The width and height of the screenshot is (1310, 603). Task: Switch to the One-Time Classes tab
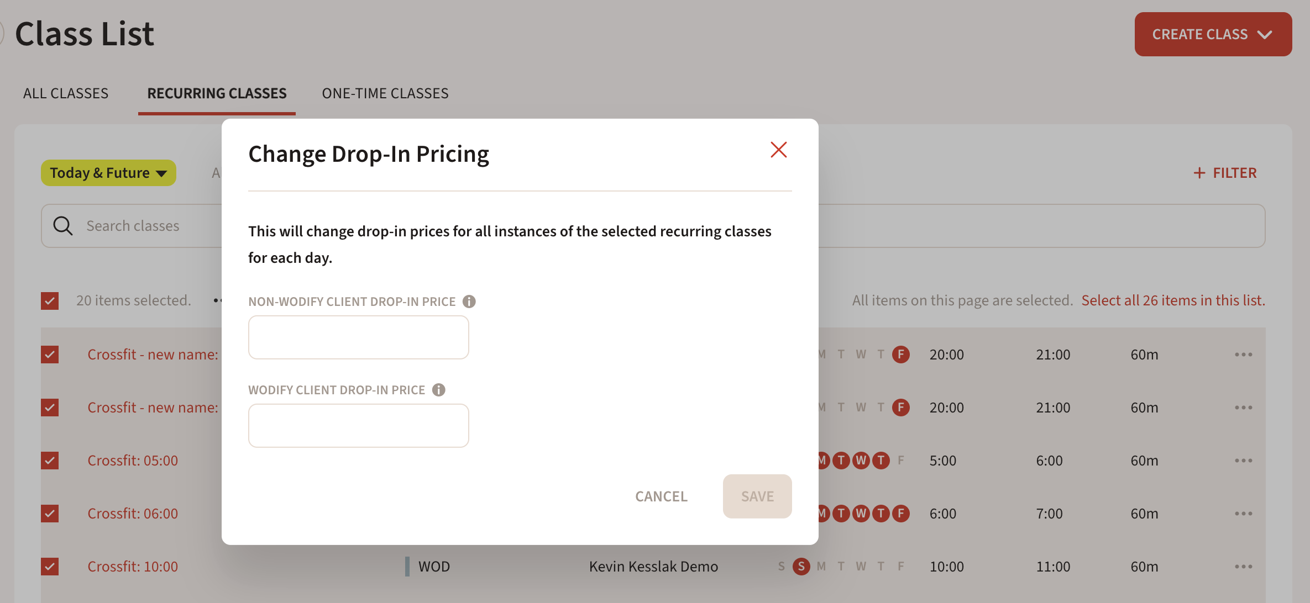385,93
